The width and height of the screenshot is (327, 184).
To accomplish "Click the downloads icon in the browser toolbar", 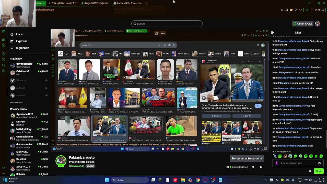I will click(312, 10).
